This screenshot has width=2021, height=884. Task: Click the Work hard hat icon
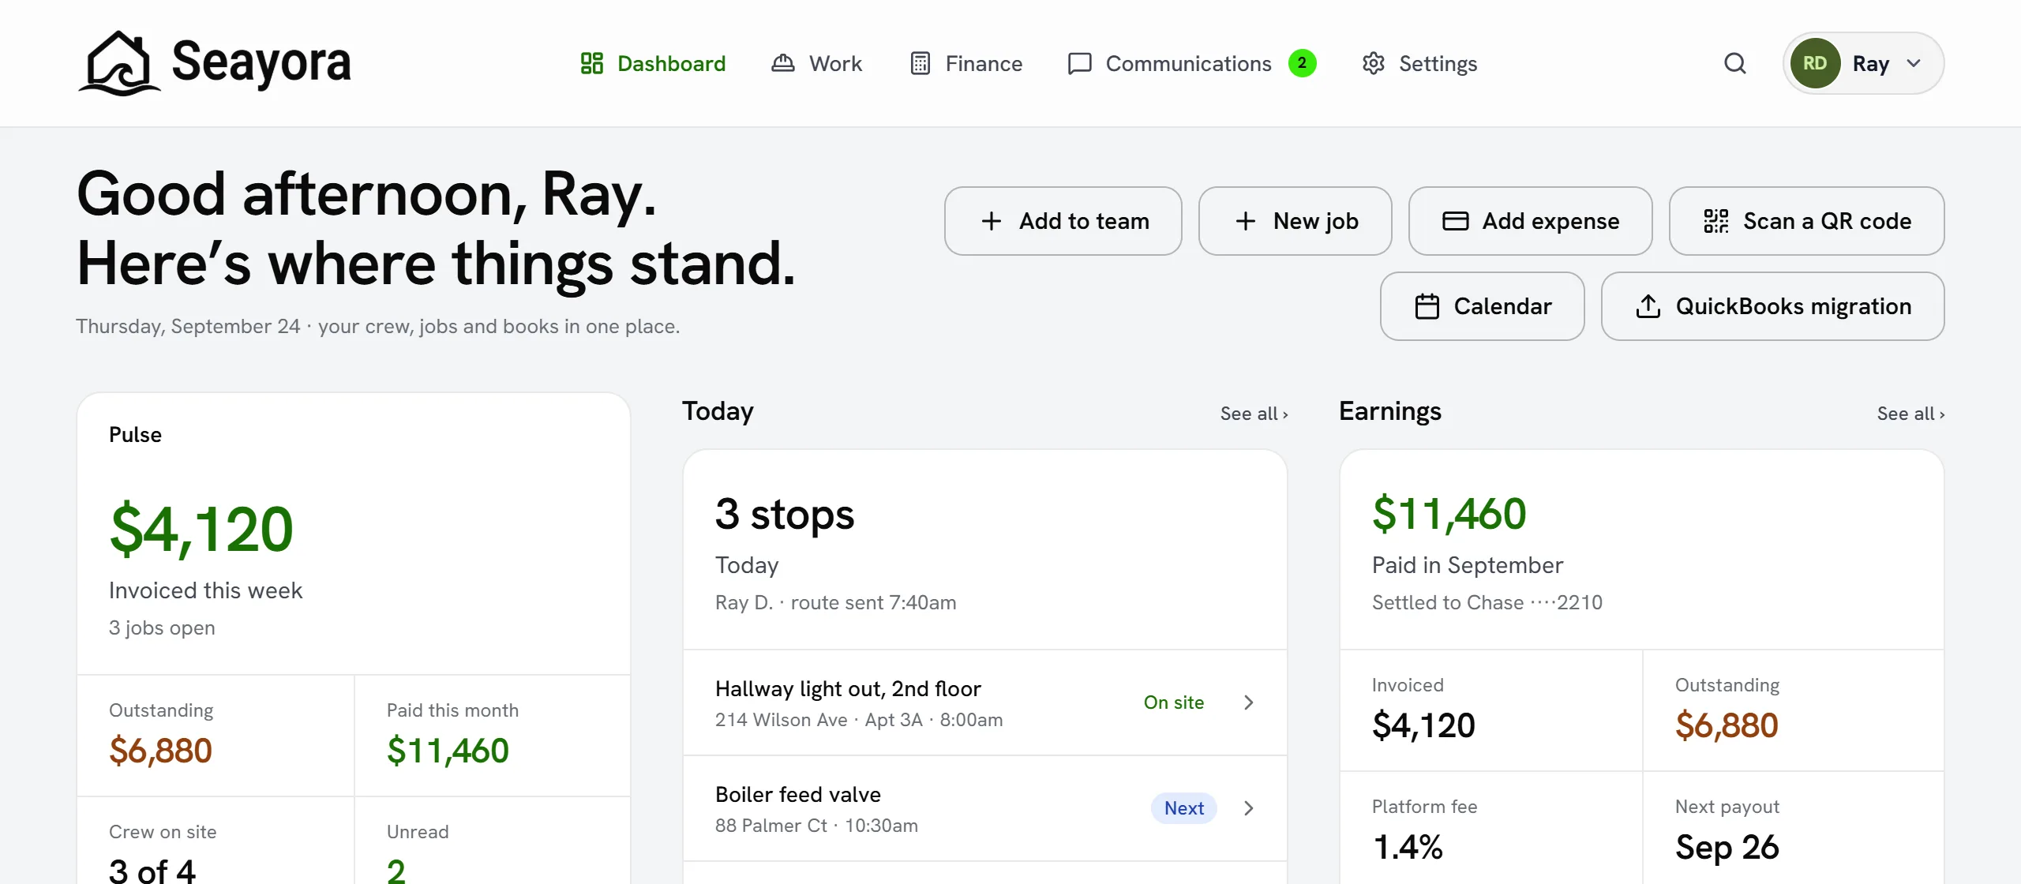pyautogui.click(x=782, y=63)
